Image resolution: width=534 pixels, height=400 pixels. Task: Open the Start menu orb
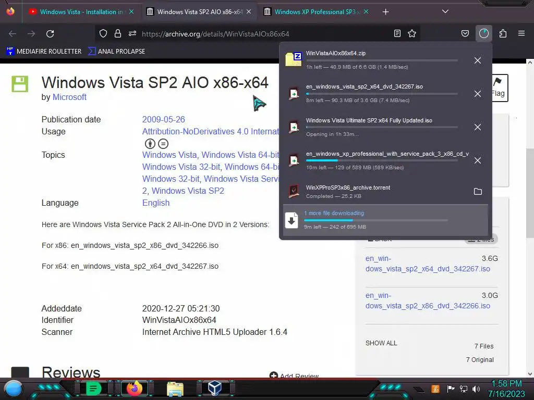pyautogui.click(x=14, y=389)
